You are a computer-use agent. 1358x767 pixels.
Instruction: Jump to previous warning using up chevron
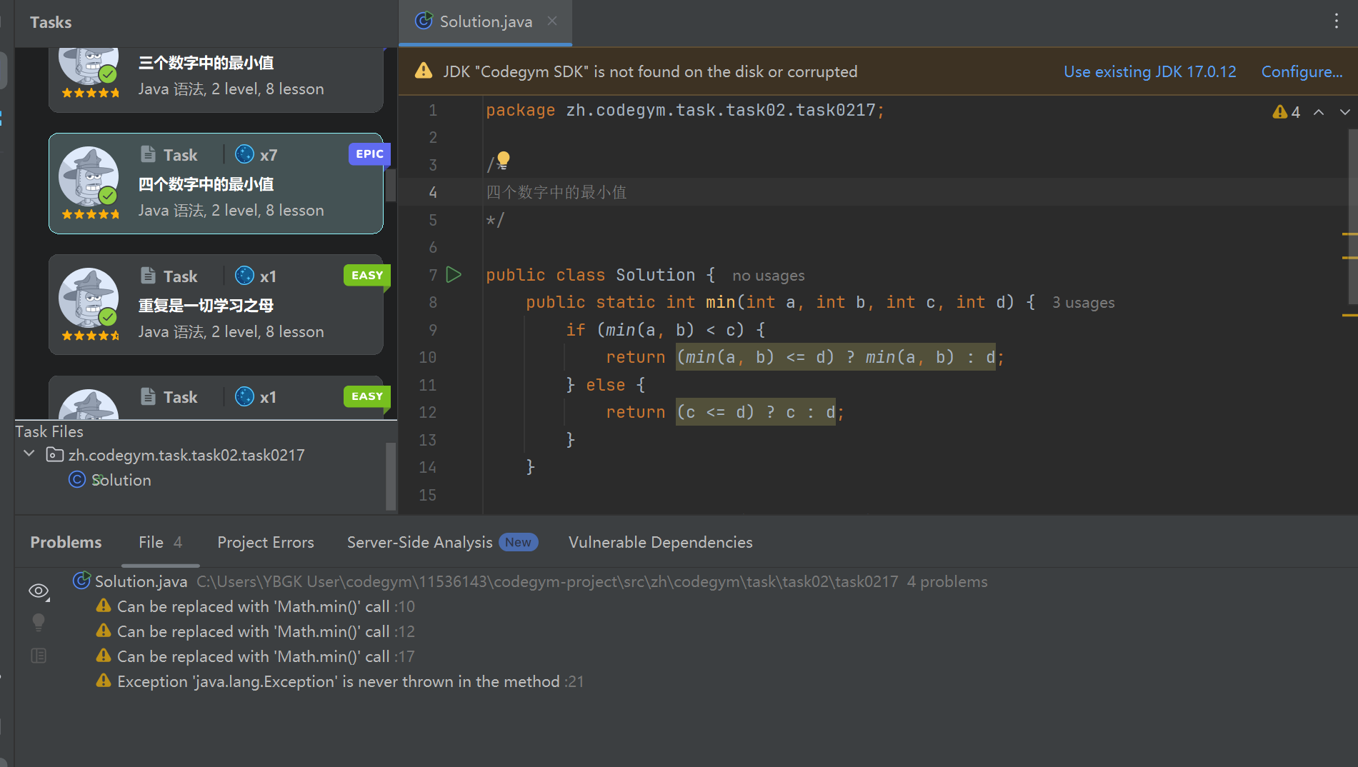(x=1319, y=112)
